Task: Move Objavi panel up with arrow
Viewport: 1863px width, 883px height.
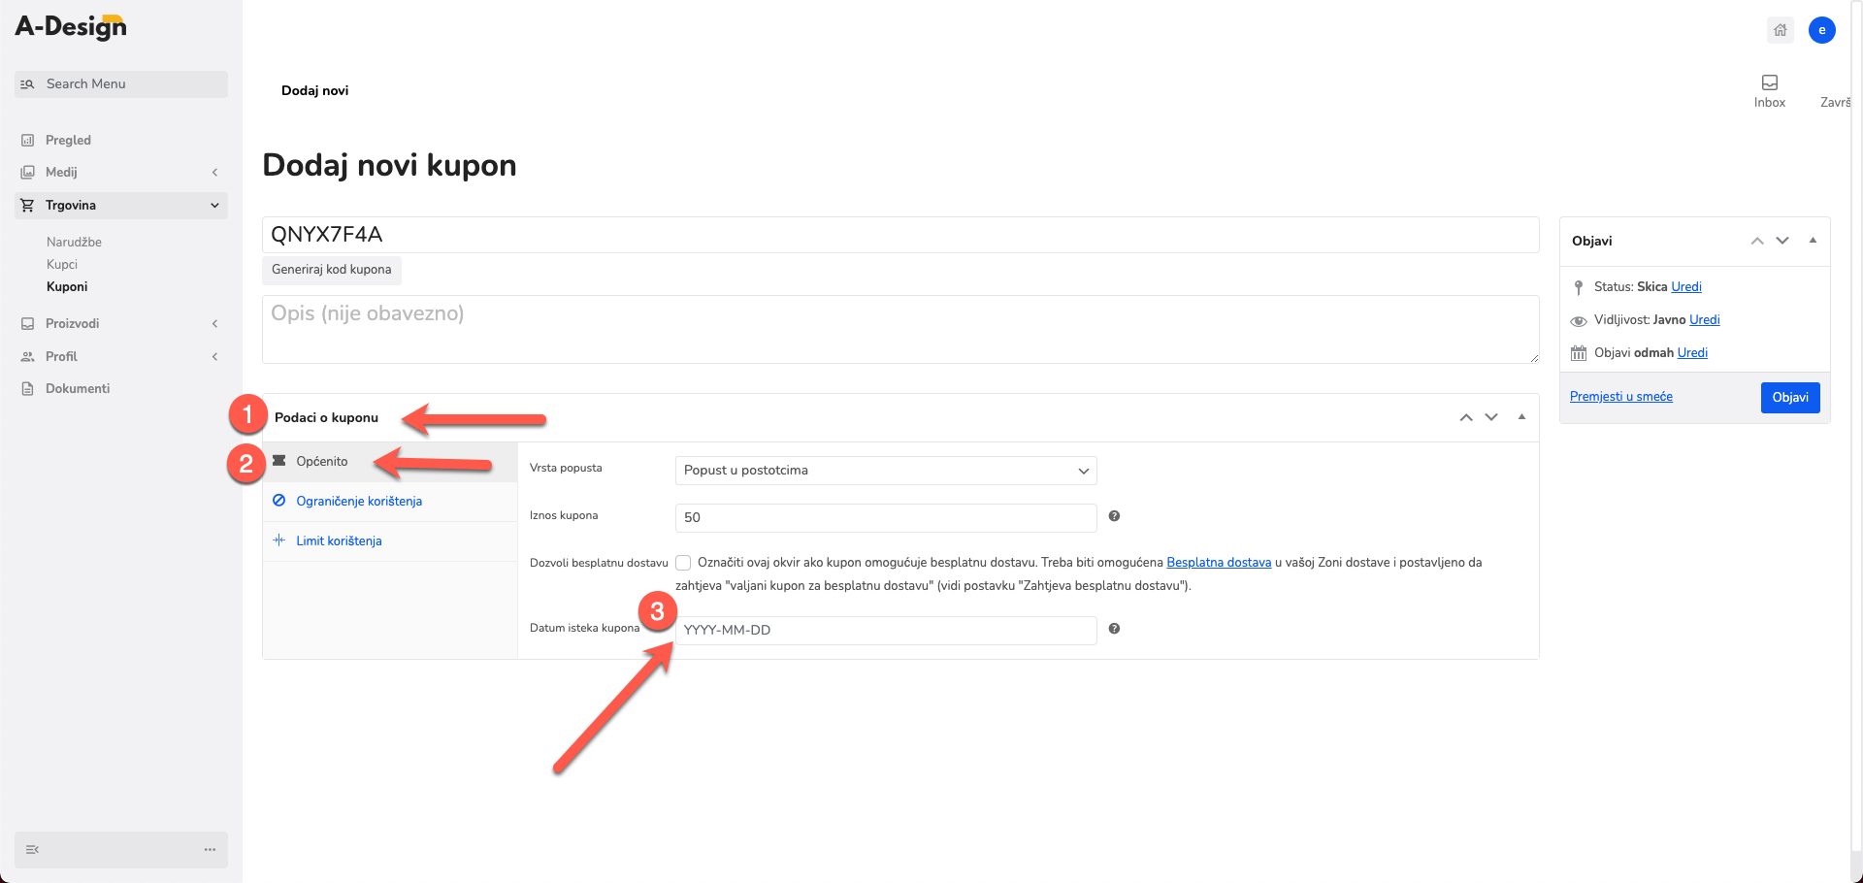Action: click(1757, 241)
